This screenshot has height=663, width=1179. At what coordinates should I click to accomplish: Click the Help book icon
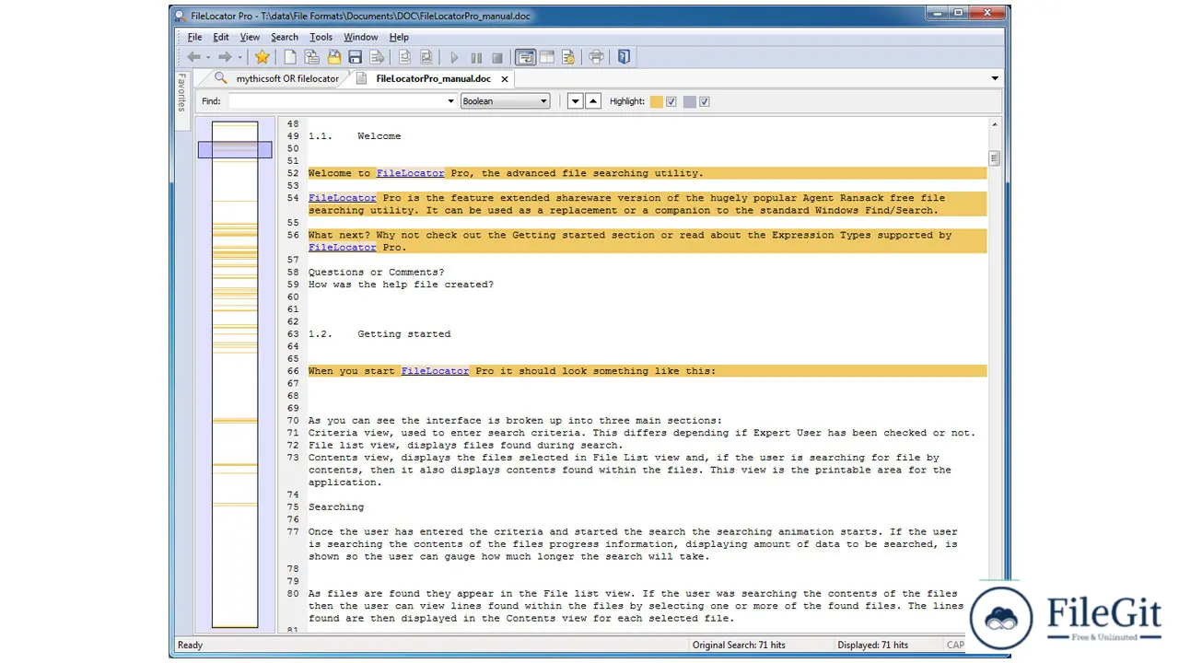tap(624, 57)
